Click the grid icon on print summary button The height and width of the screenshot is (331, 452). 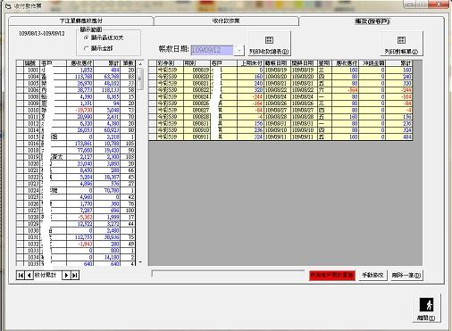click(269, 40)
